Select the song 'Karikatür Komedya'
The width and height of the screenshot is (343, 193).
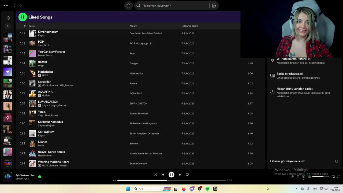tap(50, 122)
